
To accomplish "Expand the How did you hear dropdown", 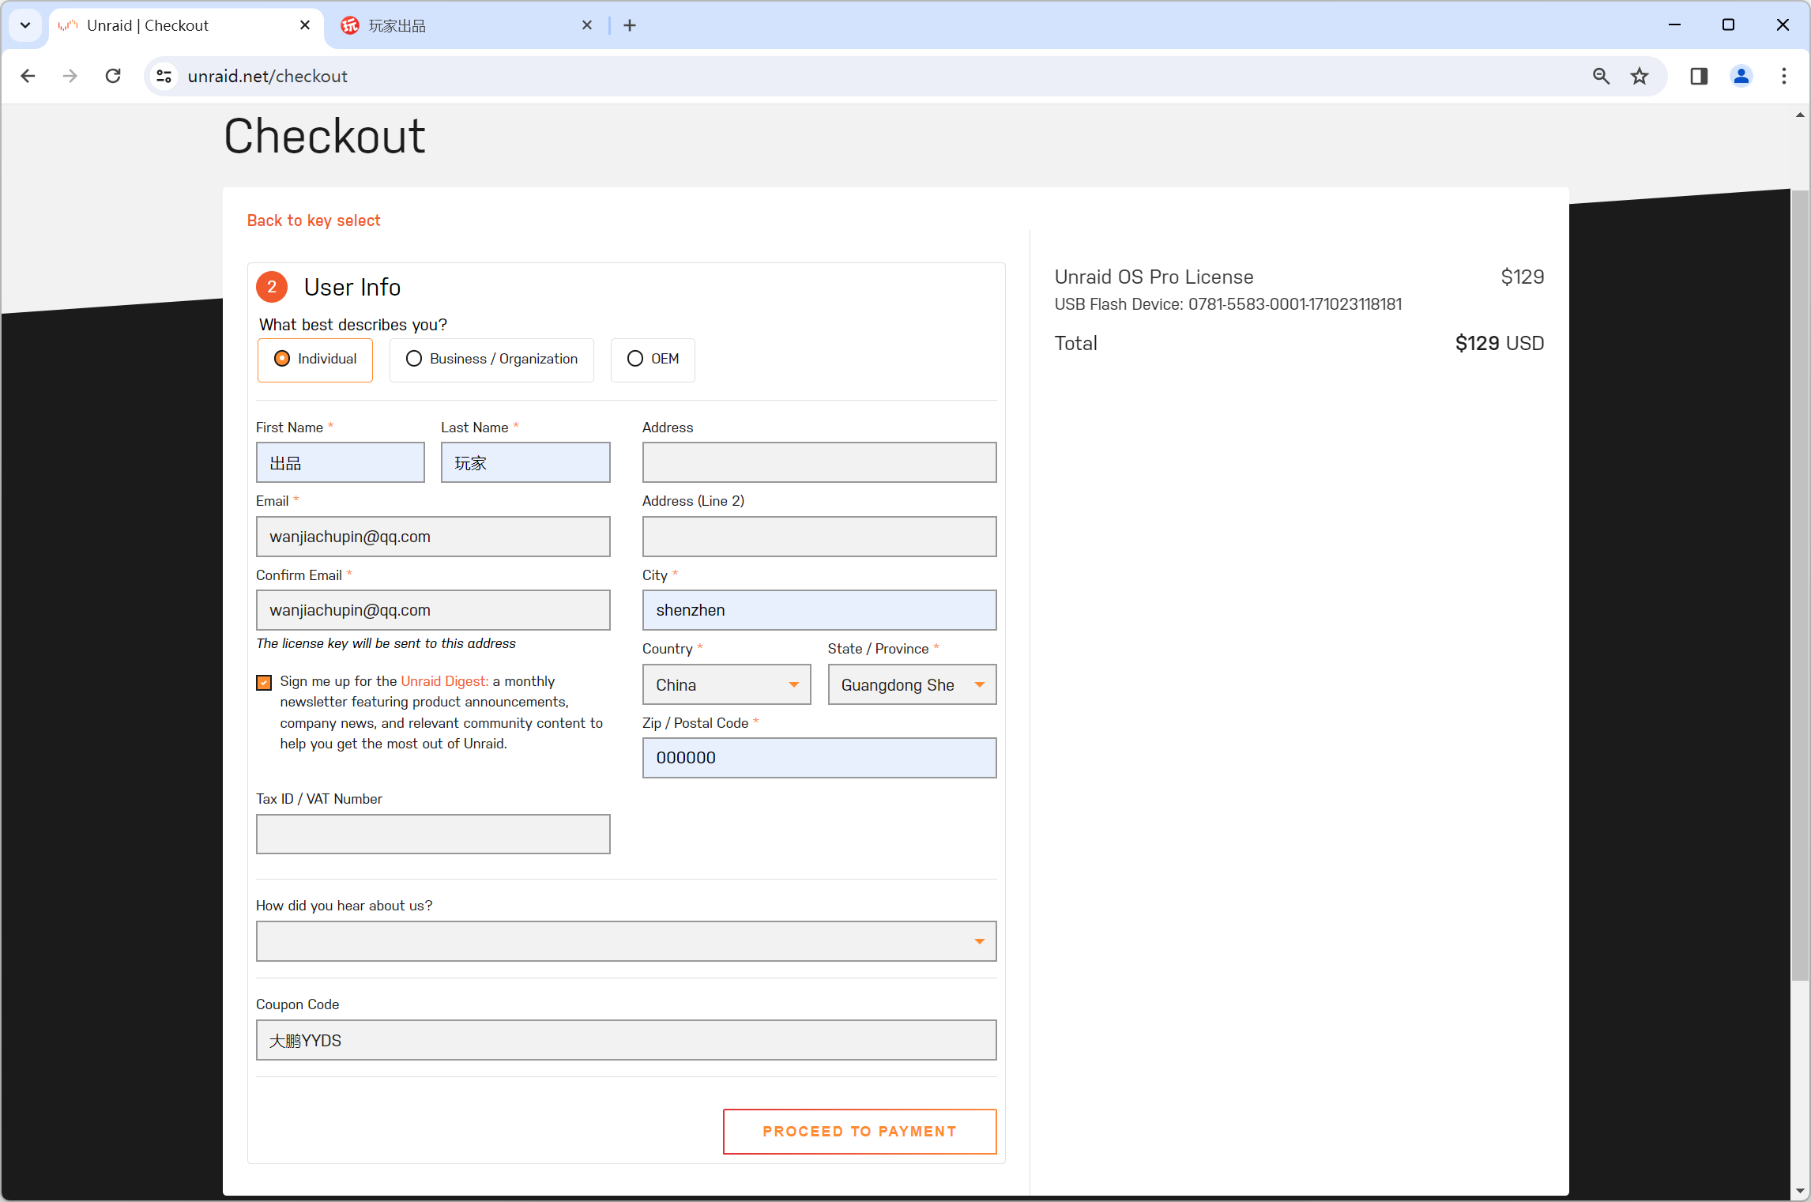I will [x=626, y=941].
